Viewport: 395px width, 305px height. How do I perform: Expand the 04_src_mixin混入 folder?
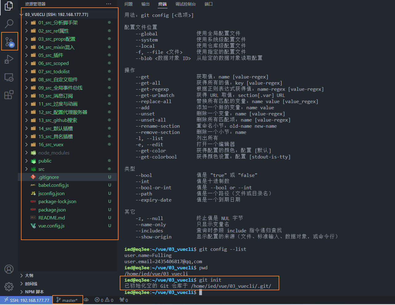[67, 47]
